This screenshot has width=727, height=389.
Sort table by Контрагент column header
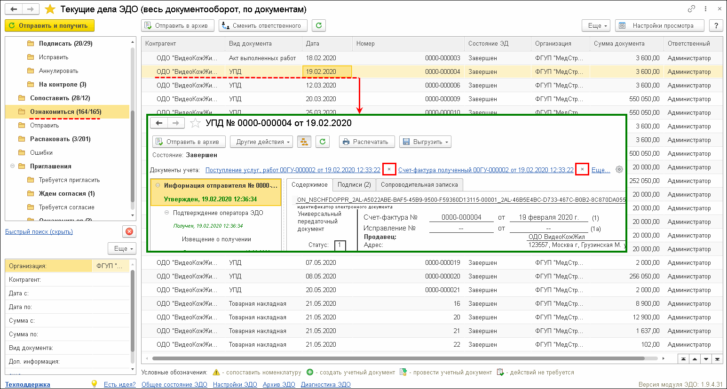[183, 43]
